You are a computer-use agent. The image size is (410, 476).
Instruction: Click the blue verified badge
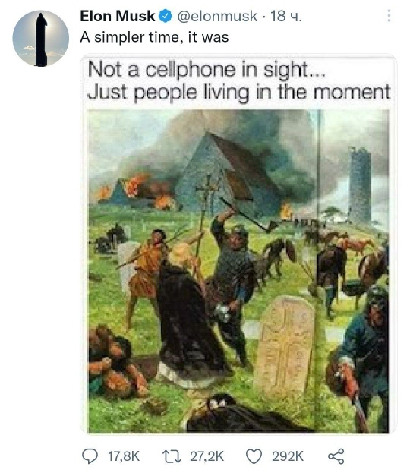tap(166, 16)
